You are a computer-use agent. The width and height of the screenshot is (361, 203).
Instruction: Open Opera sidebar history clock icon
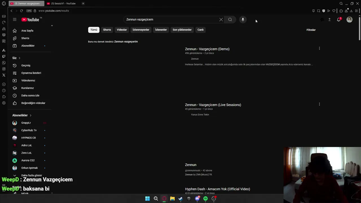click(x=4, y=91)
